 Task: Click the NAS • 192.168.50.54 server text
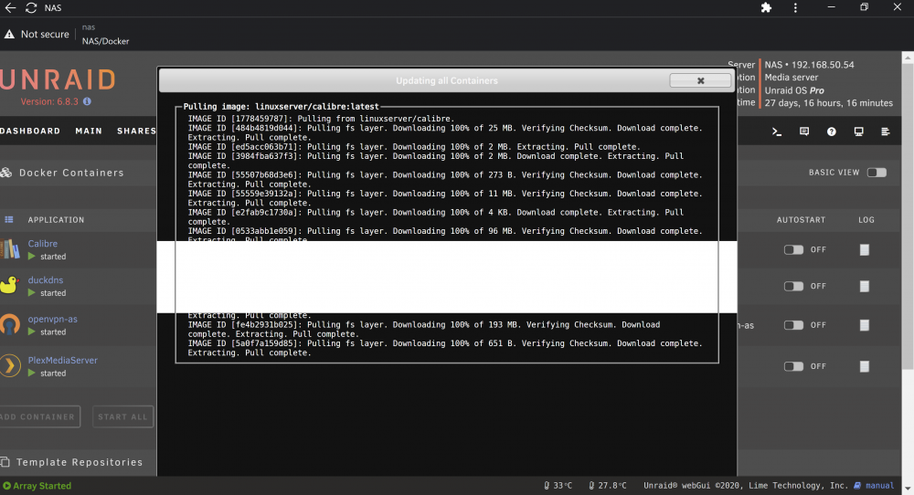point(809,65)
